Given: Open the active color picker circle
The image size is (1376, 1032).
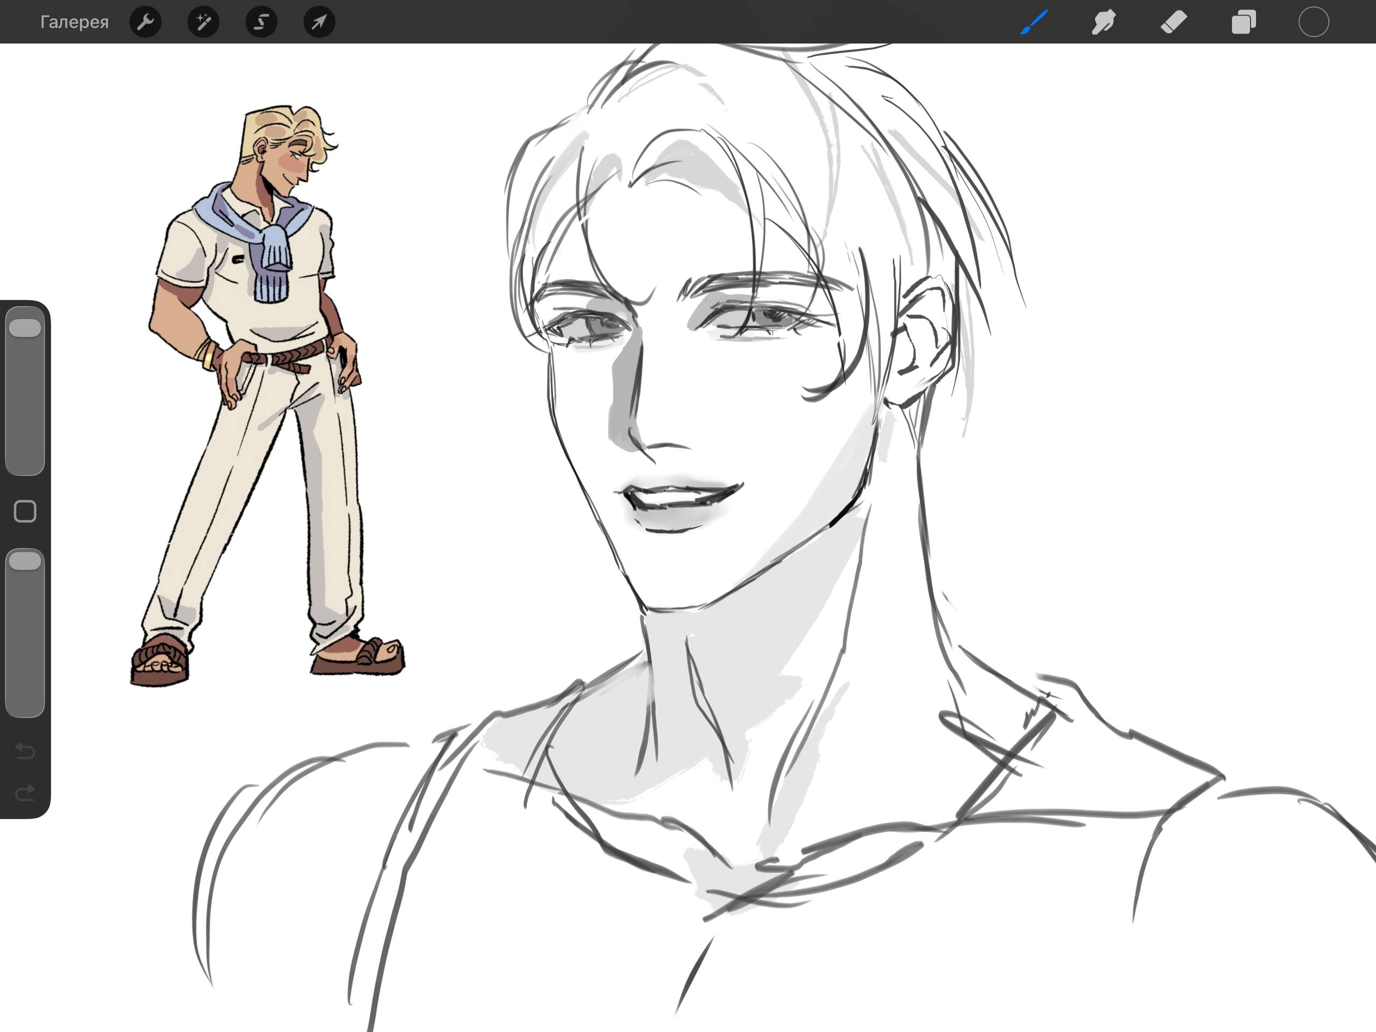Looking at the screenshot, I should coord(1314,23).
